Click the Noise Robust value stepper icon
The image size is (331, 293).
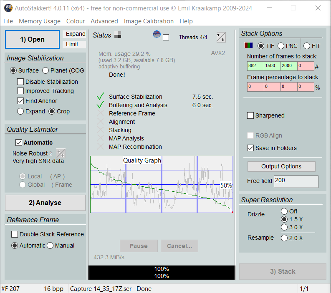[x=61, y=153]
